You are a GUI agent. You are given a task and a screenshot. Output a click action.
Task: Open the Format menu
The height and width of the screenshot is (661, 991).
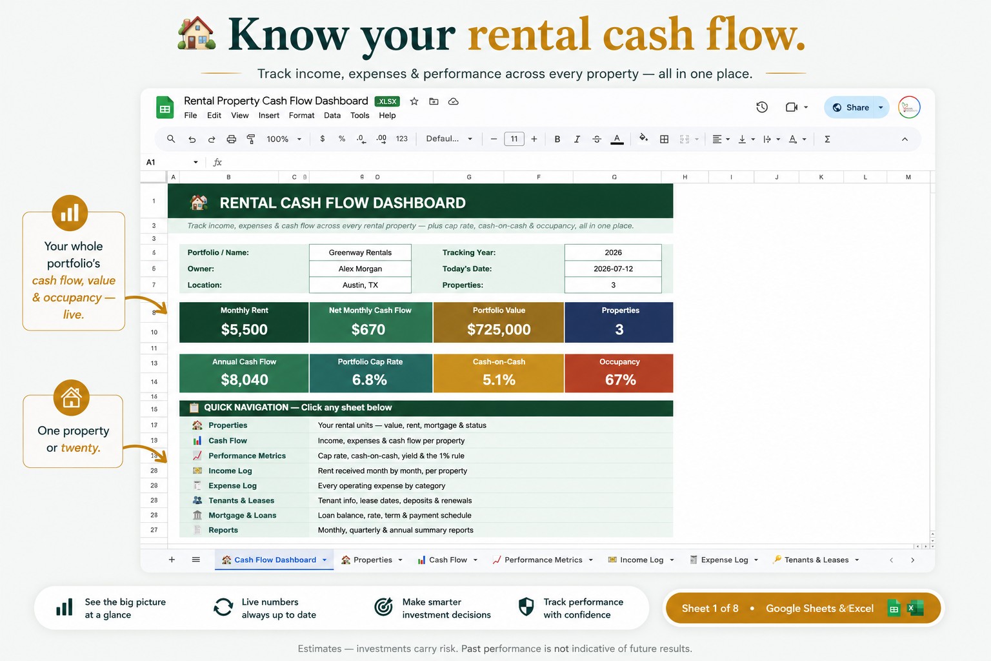click(301, 116)
